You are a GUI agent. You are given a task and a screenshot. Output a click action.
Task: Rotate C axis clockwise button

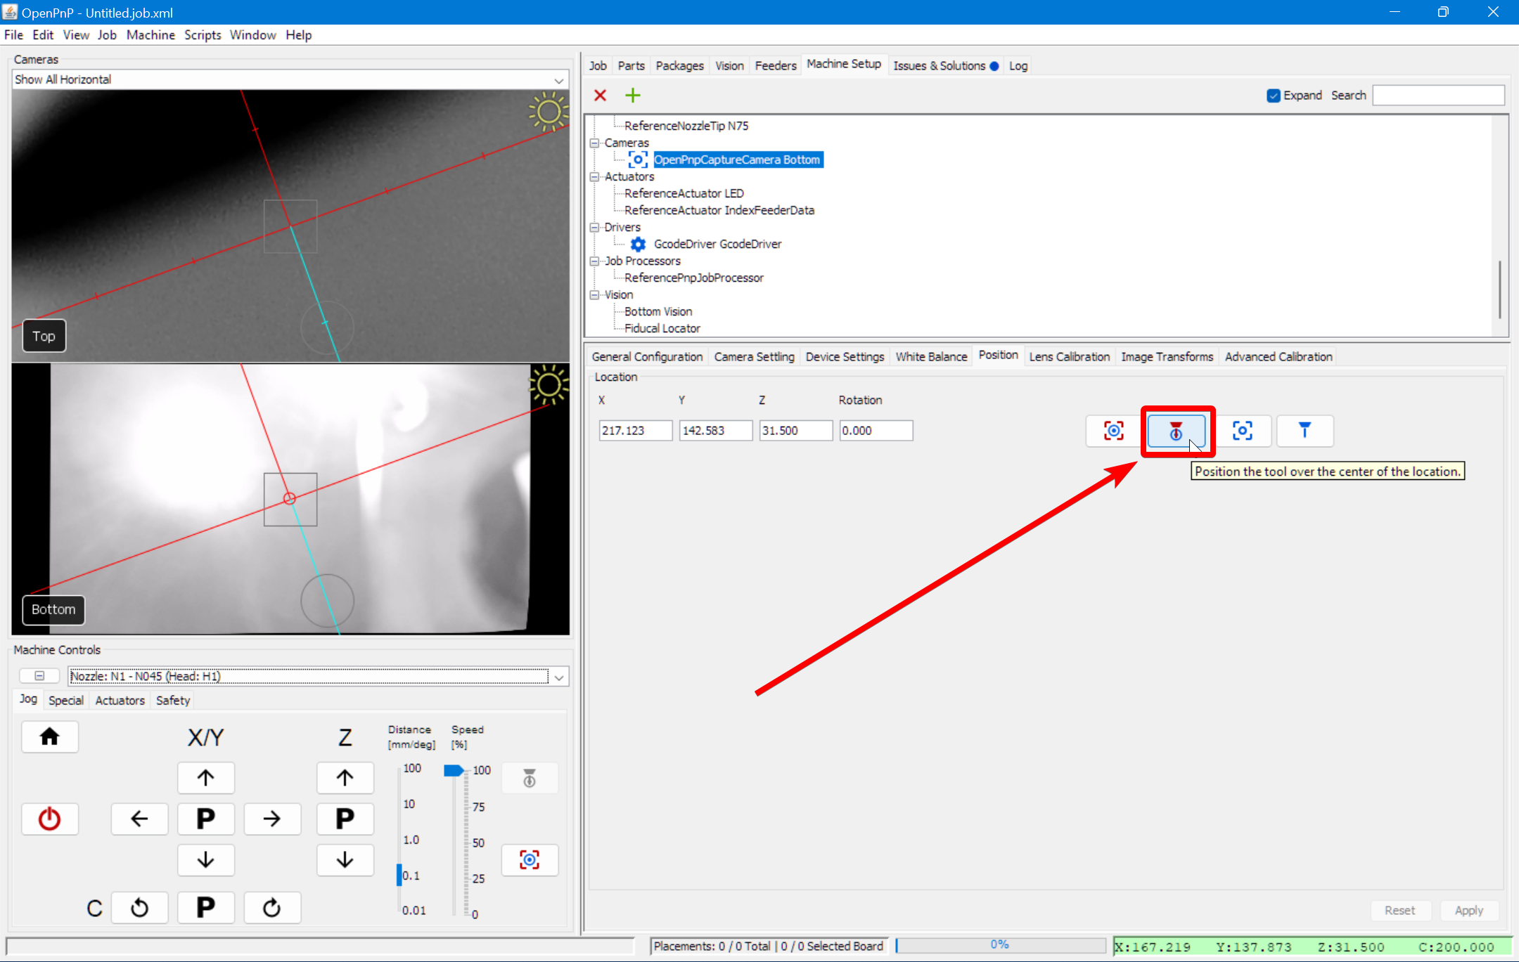pos(271,907)
